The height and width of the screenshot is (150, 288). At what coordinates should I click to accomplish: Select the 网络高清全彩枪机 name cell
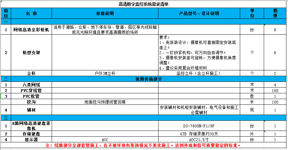point(31,30)
